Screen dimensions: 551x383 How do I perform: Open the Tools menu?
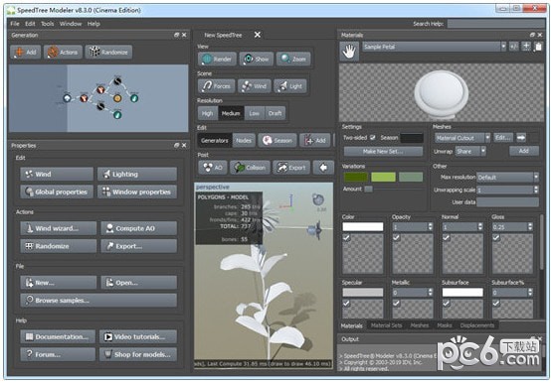coord(47,24)
